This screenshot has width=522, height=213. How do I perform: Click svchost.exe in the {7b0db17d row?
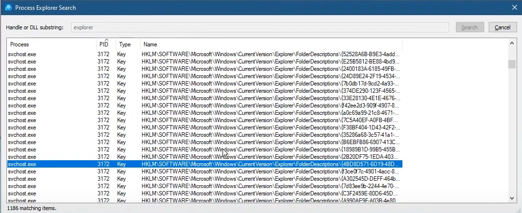(22, 83)
